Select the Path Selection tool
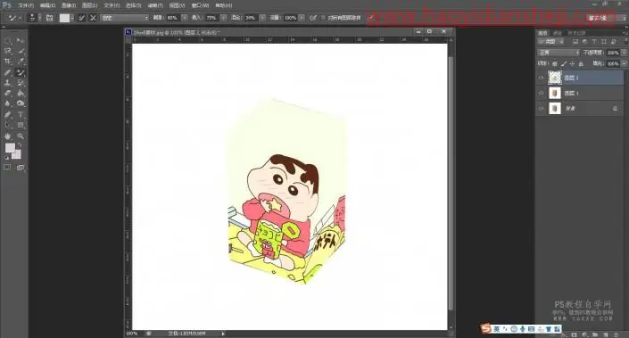Image resolution: width=629 pixels, height=338 pixels. tap(8, 125)
